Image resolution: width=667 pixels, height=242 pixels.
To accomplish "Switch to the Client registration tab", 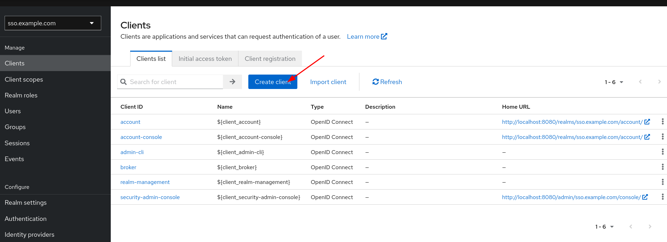I will click(270, 59).
